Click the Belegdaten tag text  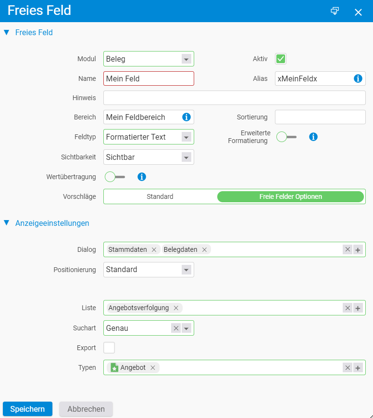click(180, 249)
